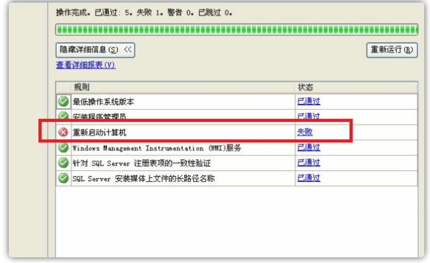The width and height of the screenshot is (430, 263).
Task: Open 已通过 link for the WMI 服务 rule
Action: click(x=308, y=147)
